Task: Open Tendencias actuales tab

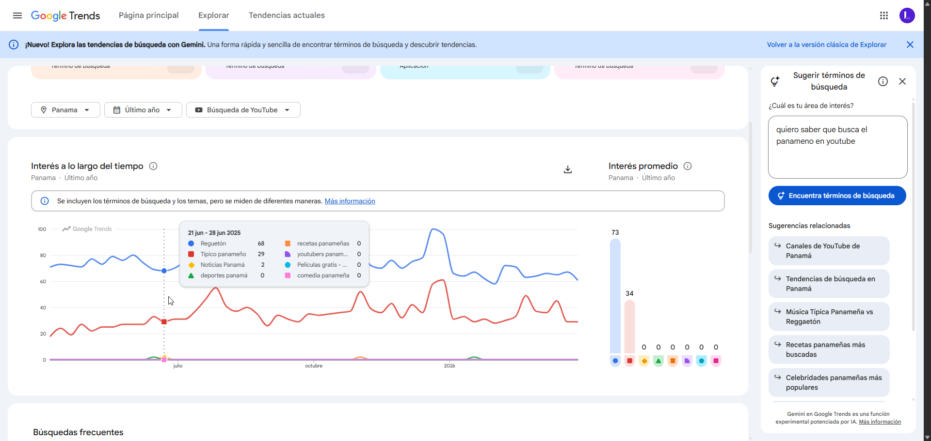Action: click(287, 15)
